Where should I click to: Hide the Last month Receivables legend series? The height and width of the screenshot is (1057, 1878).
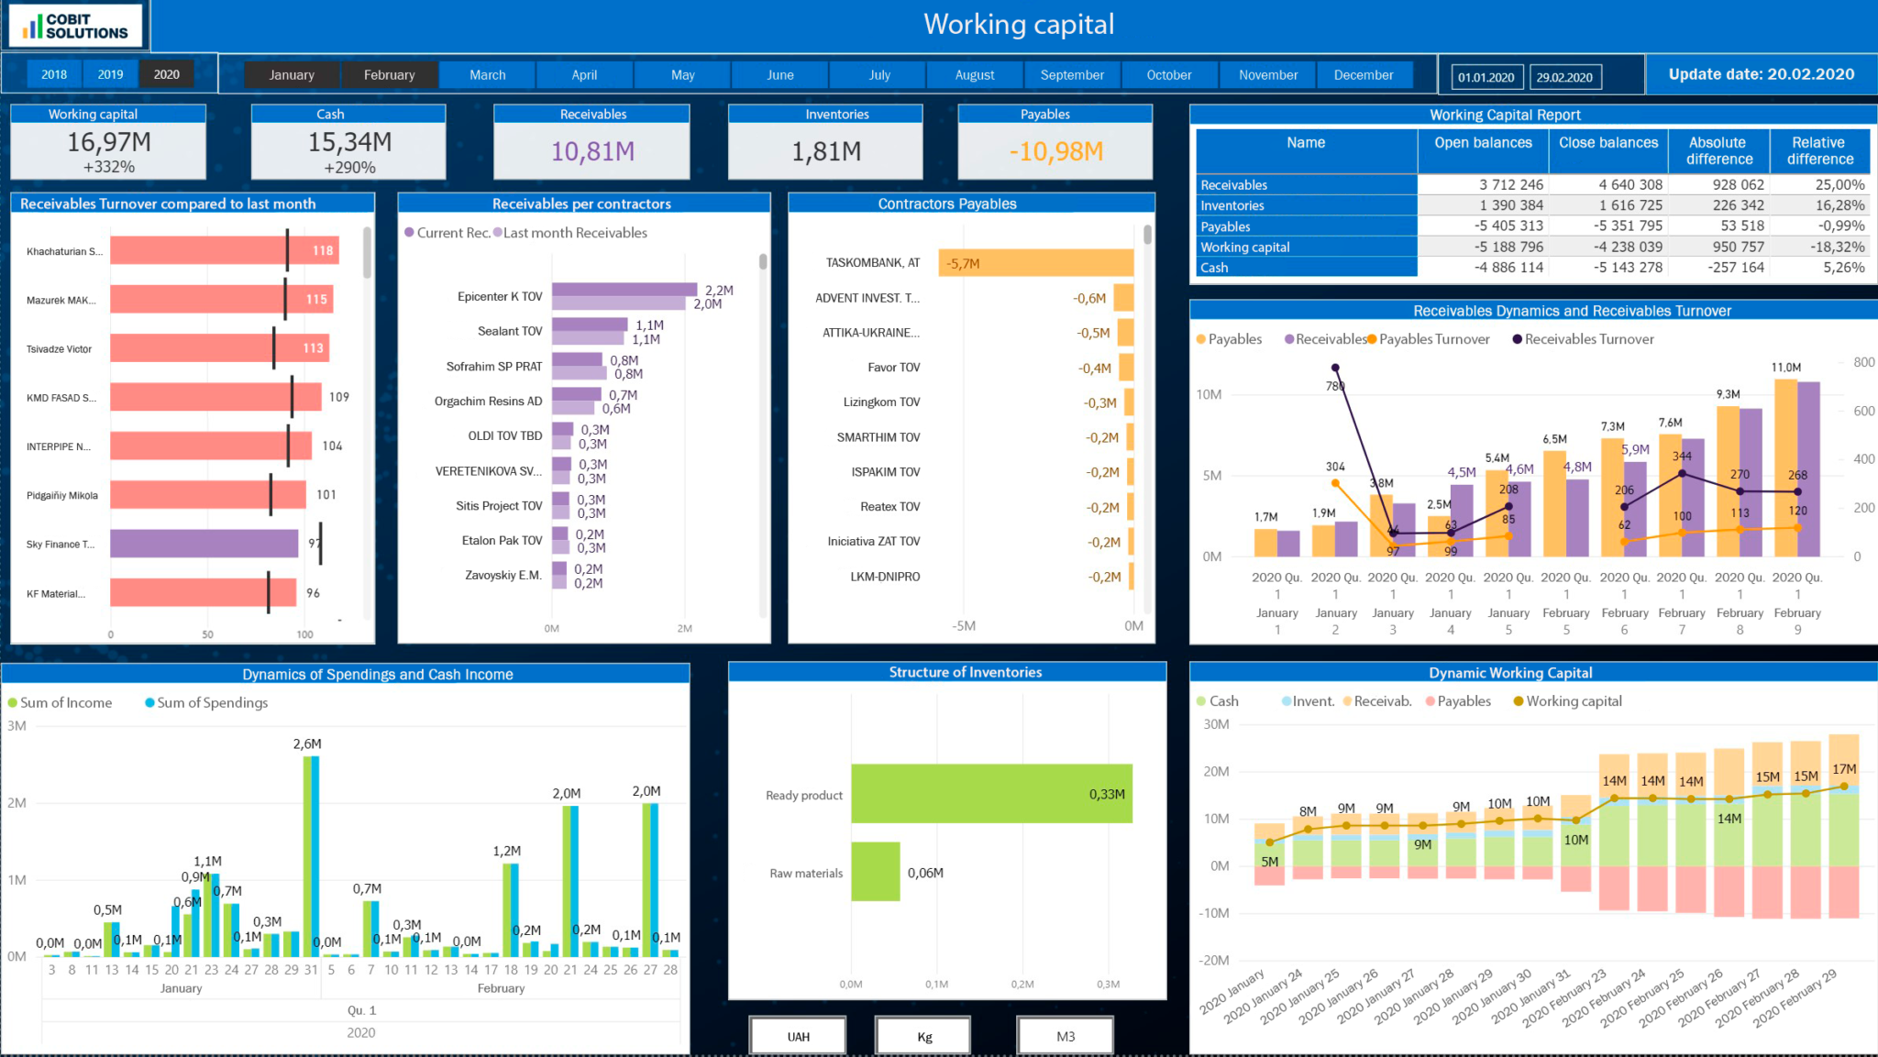[569, 233]
